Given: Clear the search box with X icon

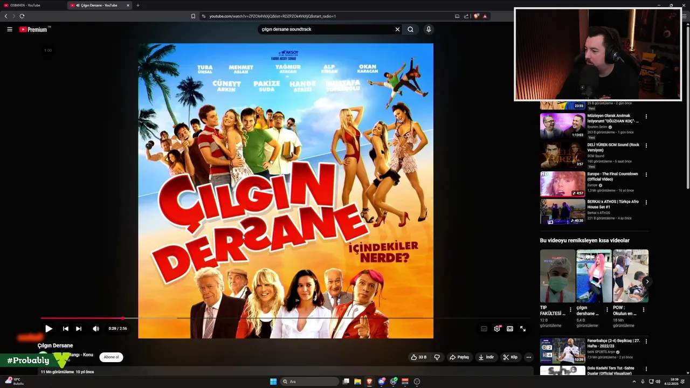Looking at the screenshot, I should 397,29.
